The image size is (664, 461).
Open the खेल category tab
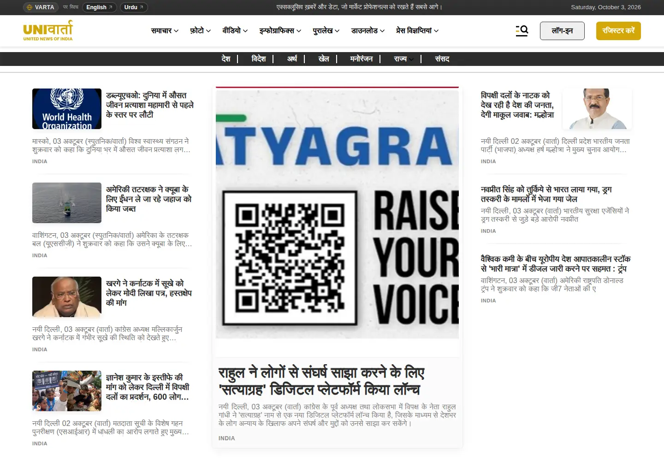[x=324, y=59]
